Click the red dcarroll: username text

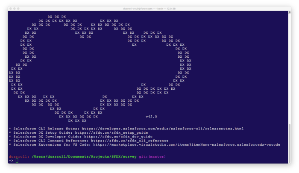click(x=19, y=157)
